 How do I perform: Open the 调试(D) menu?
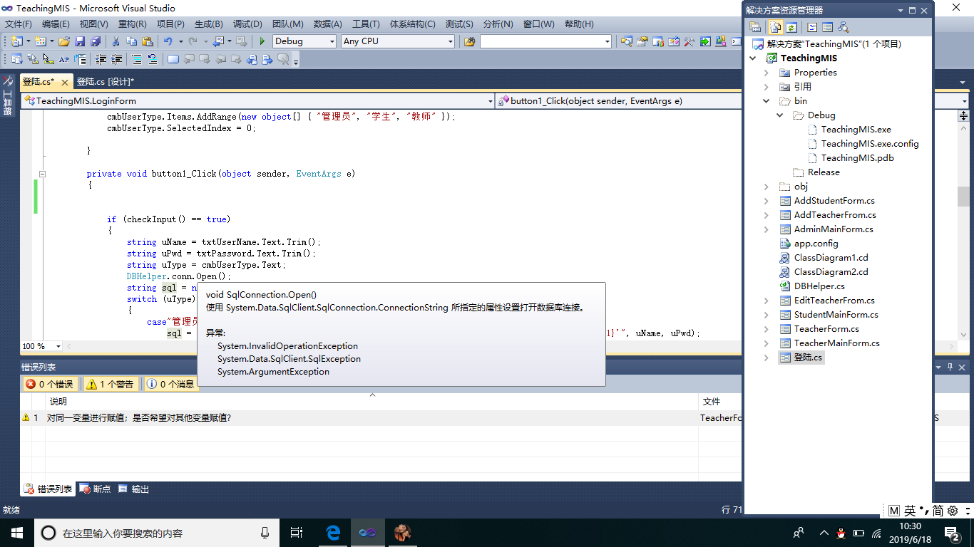click(x=247, y=24)
